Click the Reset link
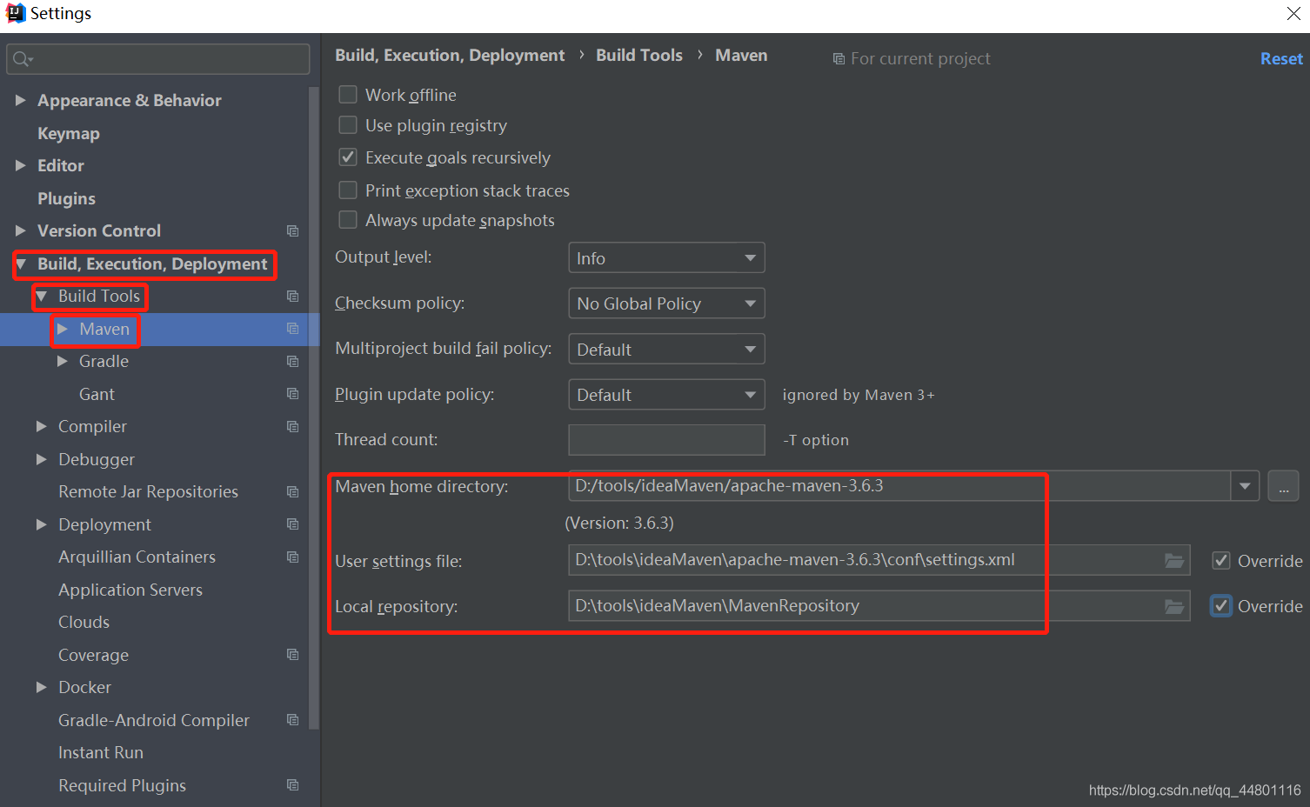Screen dimensions: 1310x807 tap(1281, 58)
